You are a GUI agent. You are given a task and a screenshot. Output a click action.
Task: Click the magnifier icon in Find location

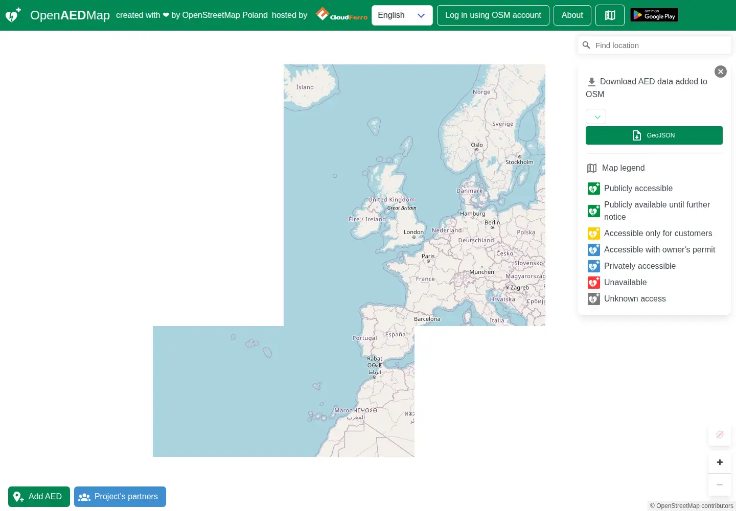click(586, 45)
